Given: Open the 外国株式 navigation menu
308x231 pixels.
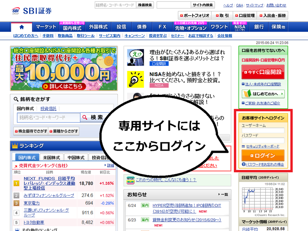Looking at the screenshot, I should pyautogui.click(x=98, y=27).
